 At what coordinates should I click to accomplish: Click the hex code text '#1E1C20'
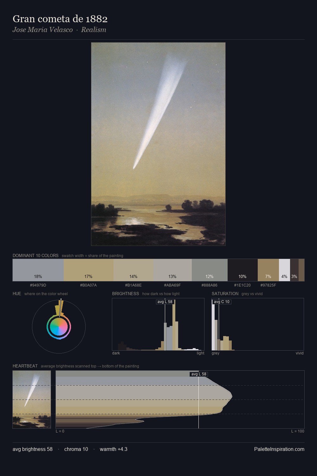coord(243,285)
